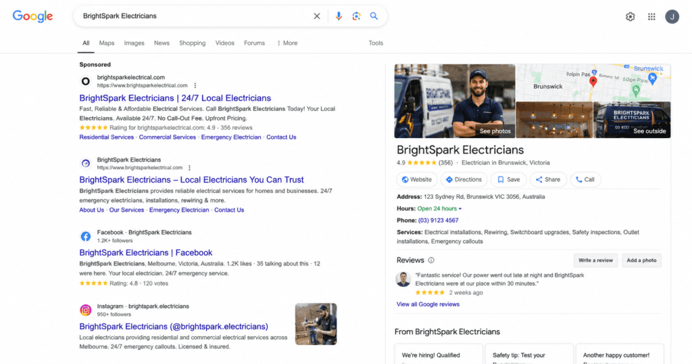
Task: Click Add a photo button
Action: 641,260
